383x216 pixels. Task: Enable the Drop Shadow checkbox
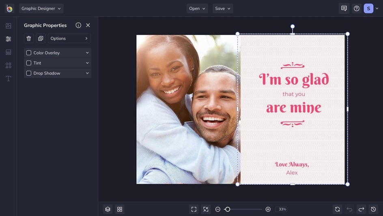point(29,73)
